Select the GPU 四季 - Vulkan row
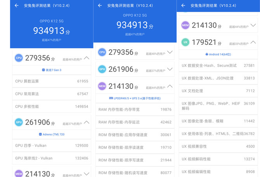This screenshot has height=177, width=260. point(52,145)
